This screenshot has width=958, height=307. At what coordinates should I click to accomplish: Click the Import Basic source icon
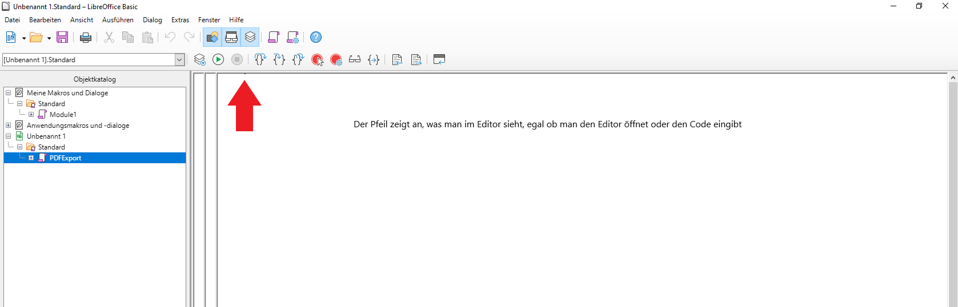point(397,59)
